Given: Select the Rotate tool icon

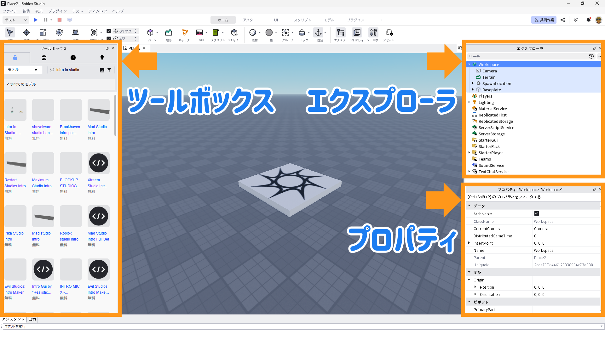Looking at the screenshot, I should (x=59, y=32).
